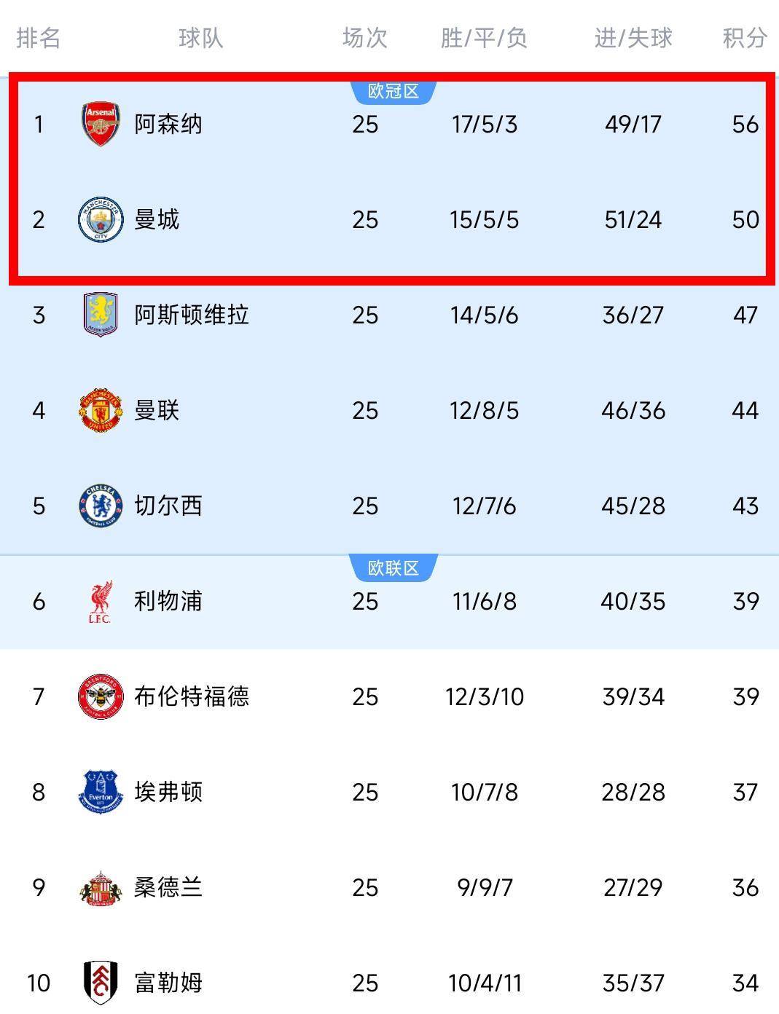Click the 欧联区 zone label
The height and width of the screenshot is (1014, 779).
click(x=394, y=568)
